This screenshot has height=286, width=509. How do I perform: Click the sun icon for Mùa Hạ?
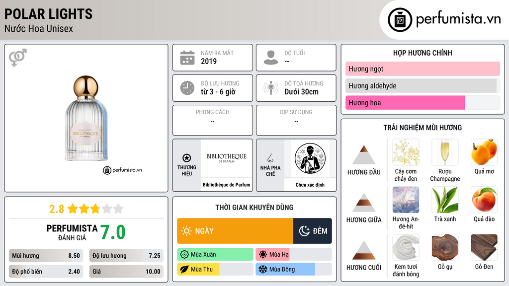(x=263, y=255)
